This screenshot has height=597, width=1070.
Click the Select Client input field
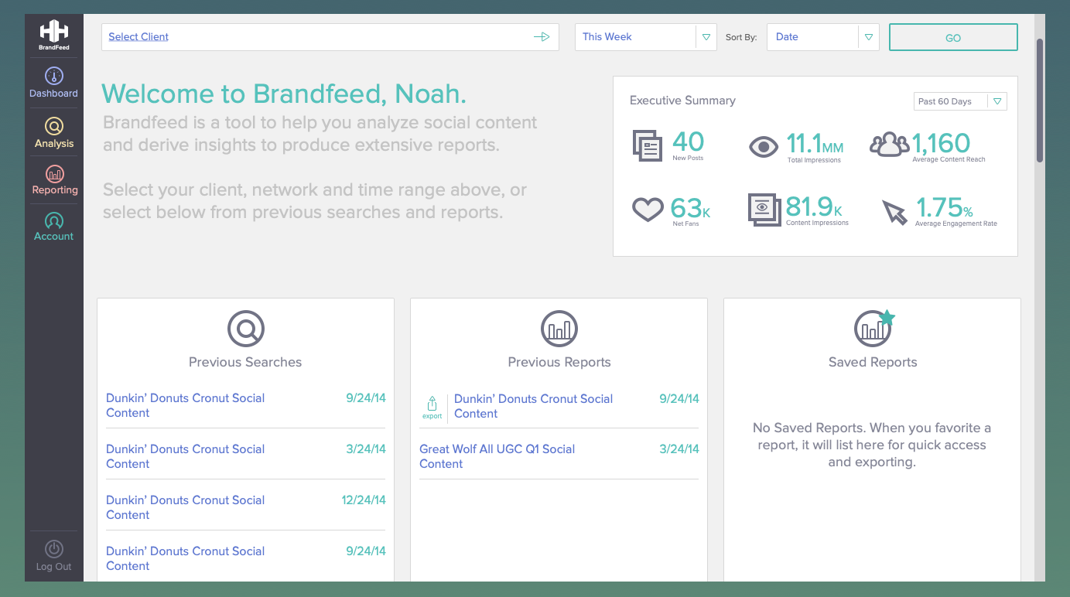point(330,37)
